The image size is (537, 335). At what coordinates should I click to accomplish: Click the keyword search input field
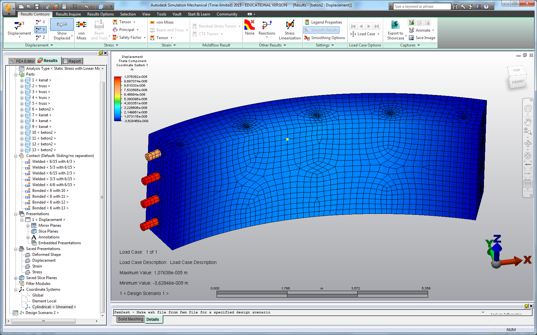pos(422,6)
